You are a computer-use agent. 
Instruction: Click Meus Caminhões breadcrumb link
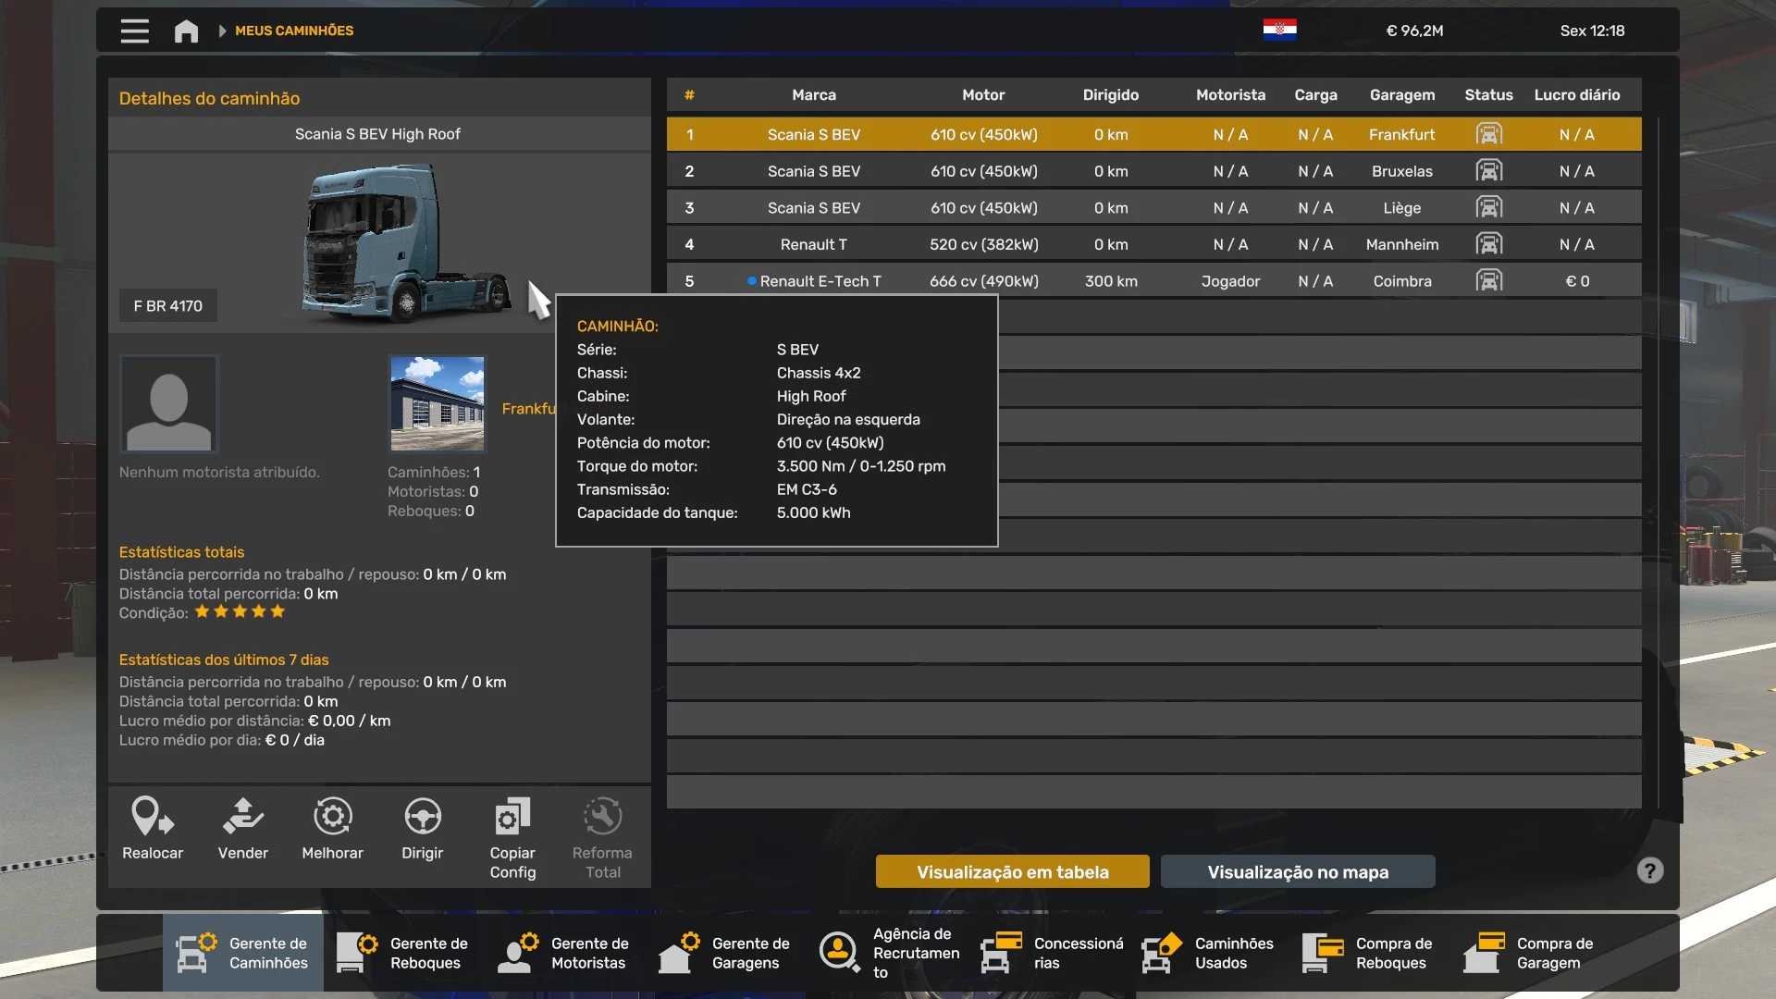[293, 31]
